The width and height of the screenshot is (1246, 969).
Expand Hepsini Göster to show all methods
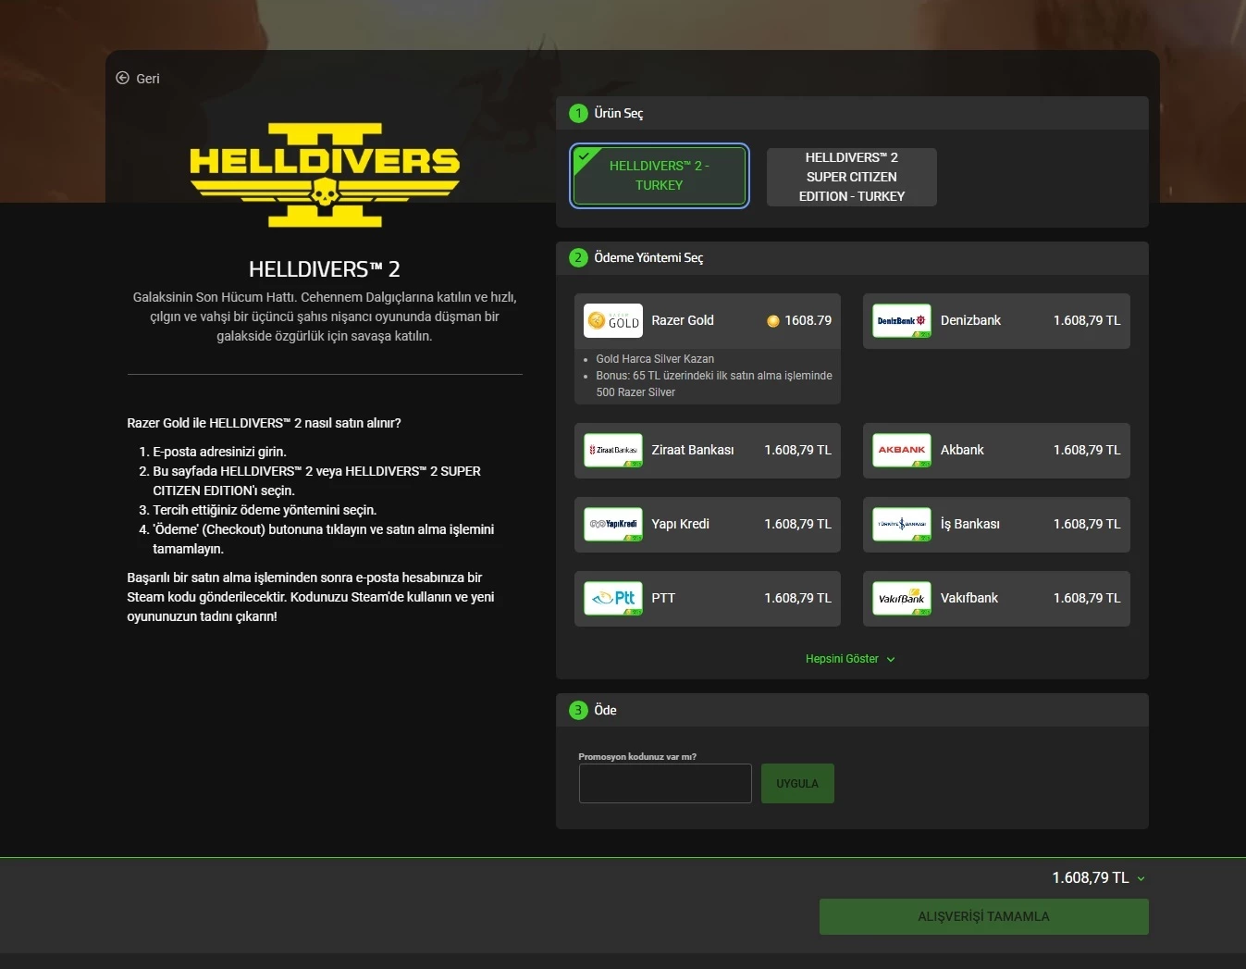pos(850,659)
